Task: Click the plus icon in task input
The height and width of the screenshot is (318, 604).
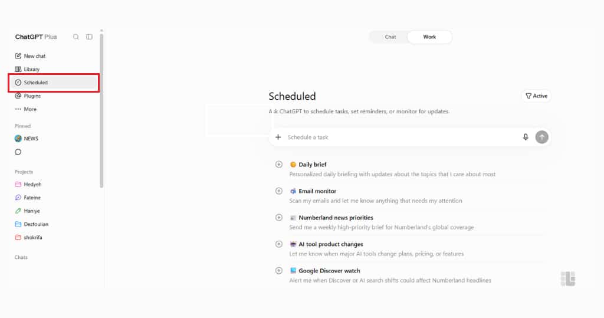Action: coord(278,137)
